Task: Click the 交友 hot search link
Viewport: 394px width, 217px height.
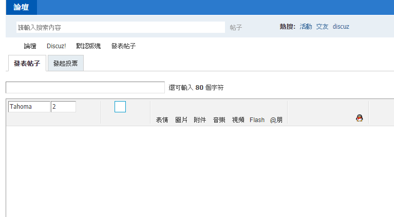Action: click(x=322, y=27)
